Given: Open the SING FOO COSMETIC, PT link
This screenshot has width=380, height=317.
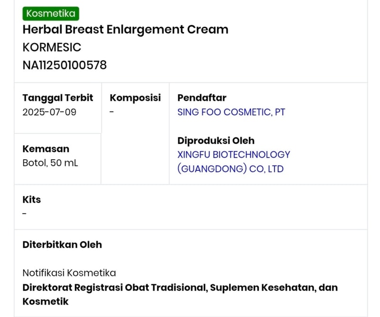Looking at the screenshot, I should (231, 112).
